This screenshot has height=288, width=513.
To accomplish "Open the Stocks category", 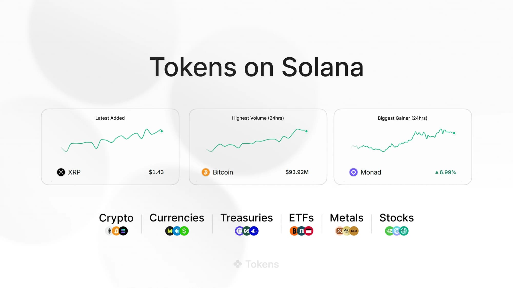I will tap(397, 218).
